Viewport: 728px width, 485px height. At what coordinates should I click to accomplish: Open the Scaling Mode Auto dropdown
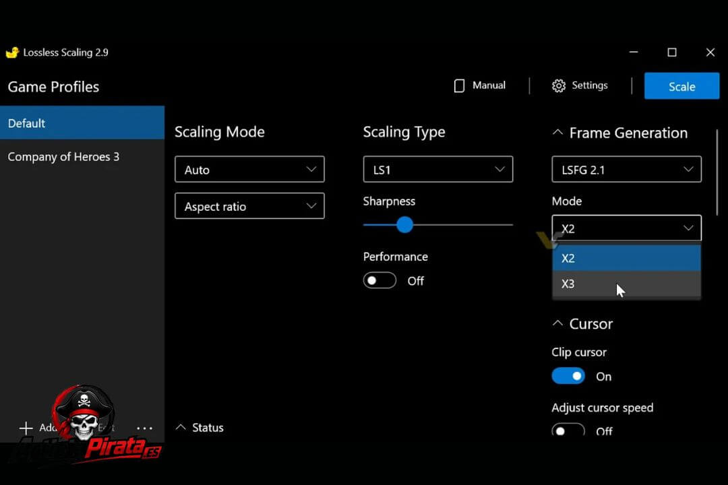tap(249, 169)
